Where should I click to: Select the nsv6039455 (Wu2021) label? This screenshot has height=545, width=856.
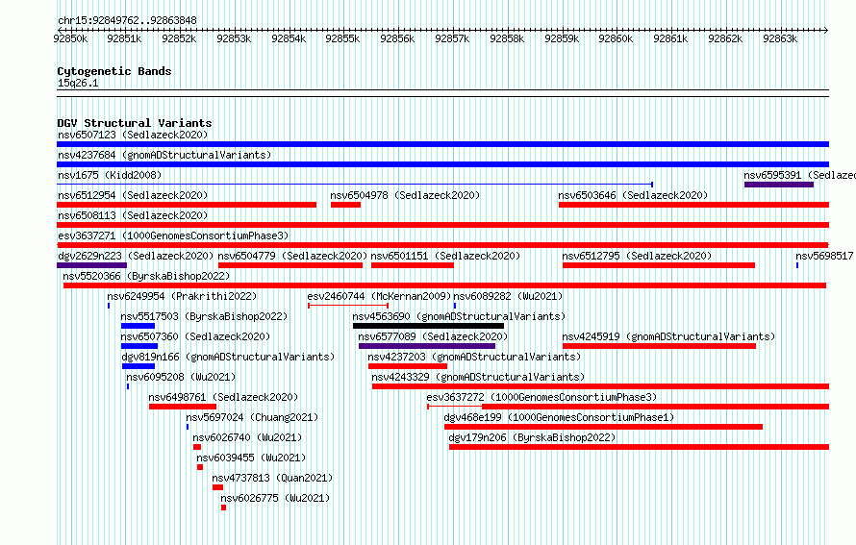(x=251, y=458)
